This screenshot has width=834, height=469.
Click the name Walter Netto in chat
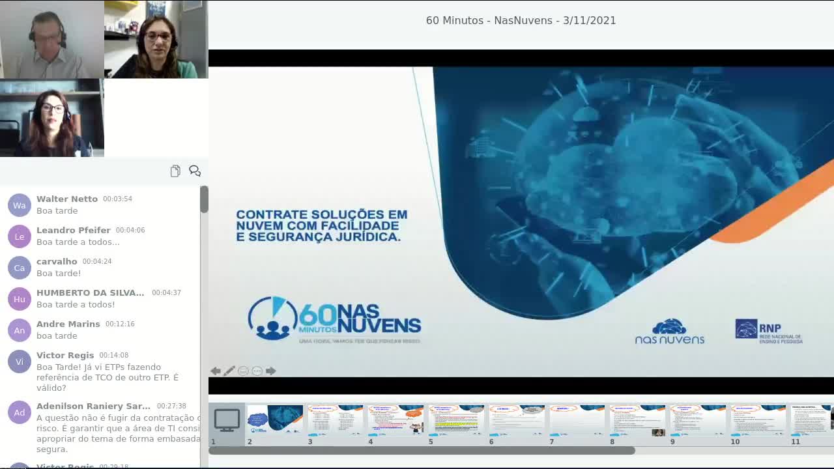coord(67,199)
